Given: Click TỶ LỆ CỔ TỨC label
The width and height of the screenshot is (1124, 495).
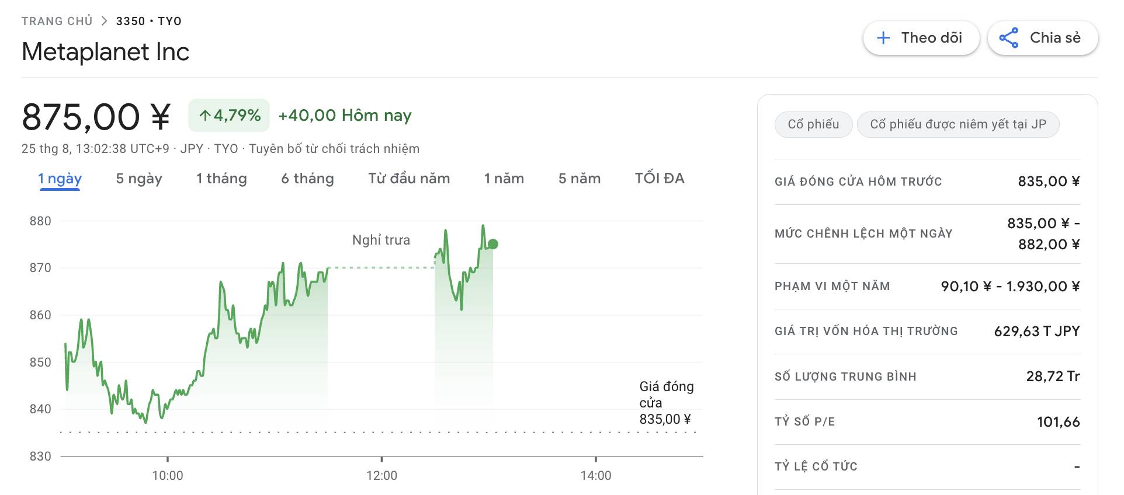Looking at the screenshot, I should point(816,466).
